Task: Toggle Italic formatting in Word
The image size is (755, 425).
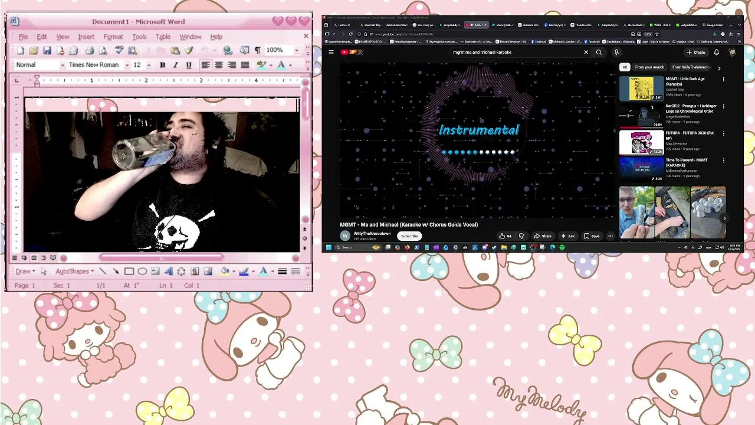Action: pos(175,65)
